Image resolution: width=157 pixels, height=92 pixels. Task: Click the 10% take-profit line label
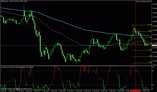(x=150, y=44)
